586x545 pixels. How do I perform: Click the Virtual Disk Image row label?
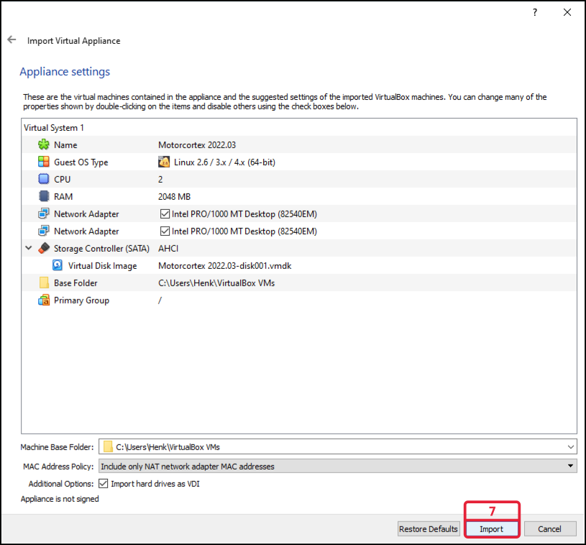102,266
